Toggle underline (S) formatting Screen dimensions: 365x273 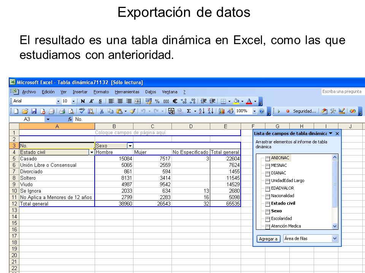pyautogui.click(x=100, y=101)
